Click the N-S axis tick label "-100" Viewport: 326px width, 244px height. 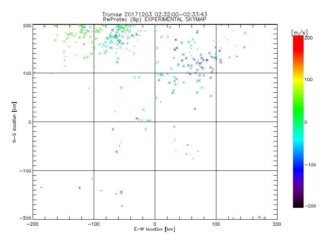tap(25, 171)
